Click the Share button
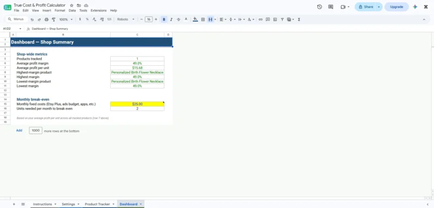Screen dimensions: 434x208 tap(366, 7)
